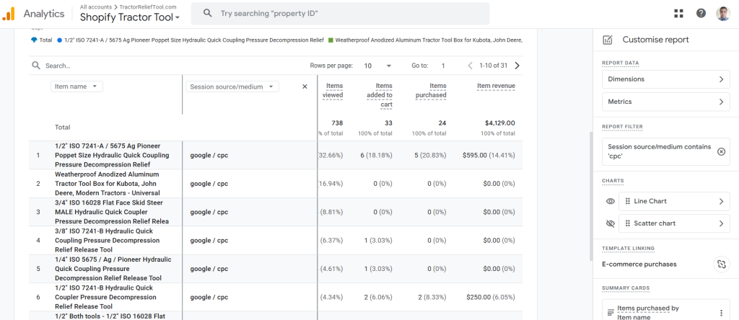Go to previous page of rows
The image size is (739, 320).
tap(470, 66)
